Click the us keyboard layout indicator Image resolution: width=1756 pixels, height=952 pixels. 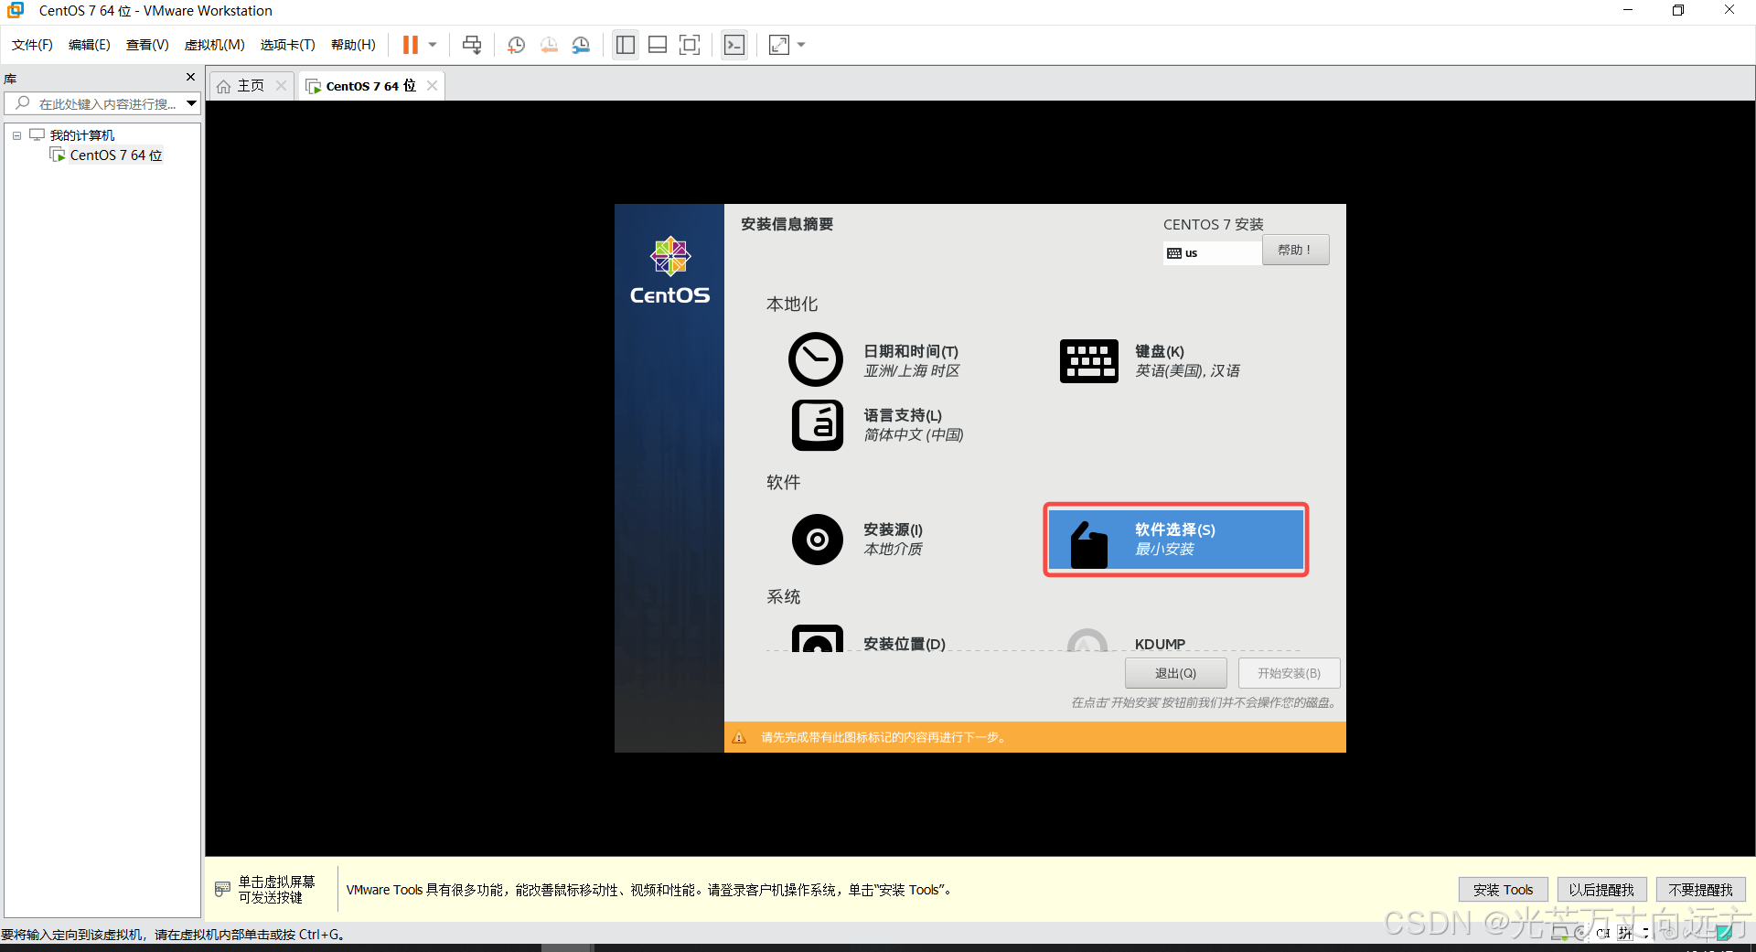[1213, 253]
